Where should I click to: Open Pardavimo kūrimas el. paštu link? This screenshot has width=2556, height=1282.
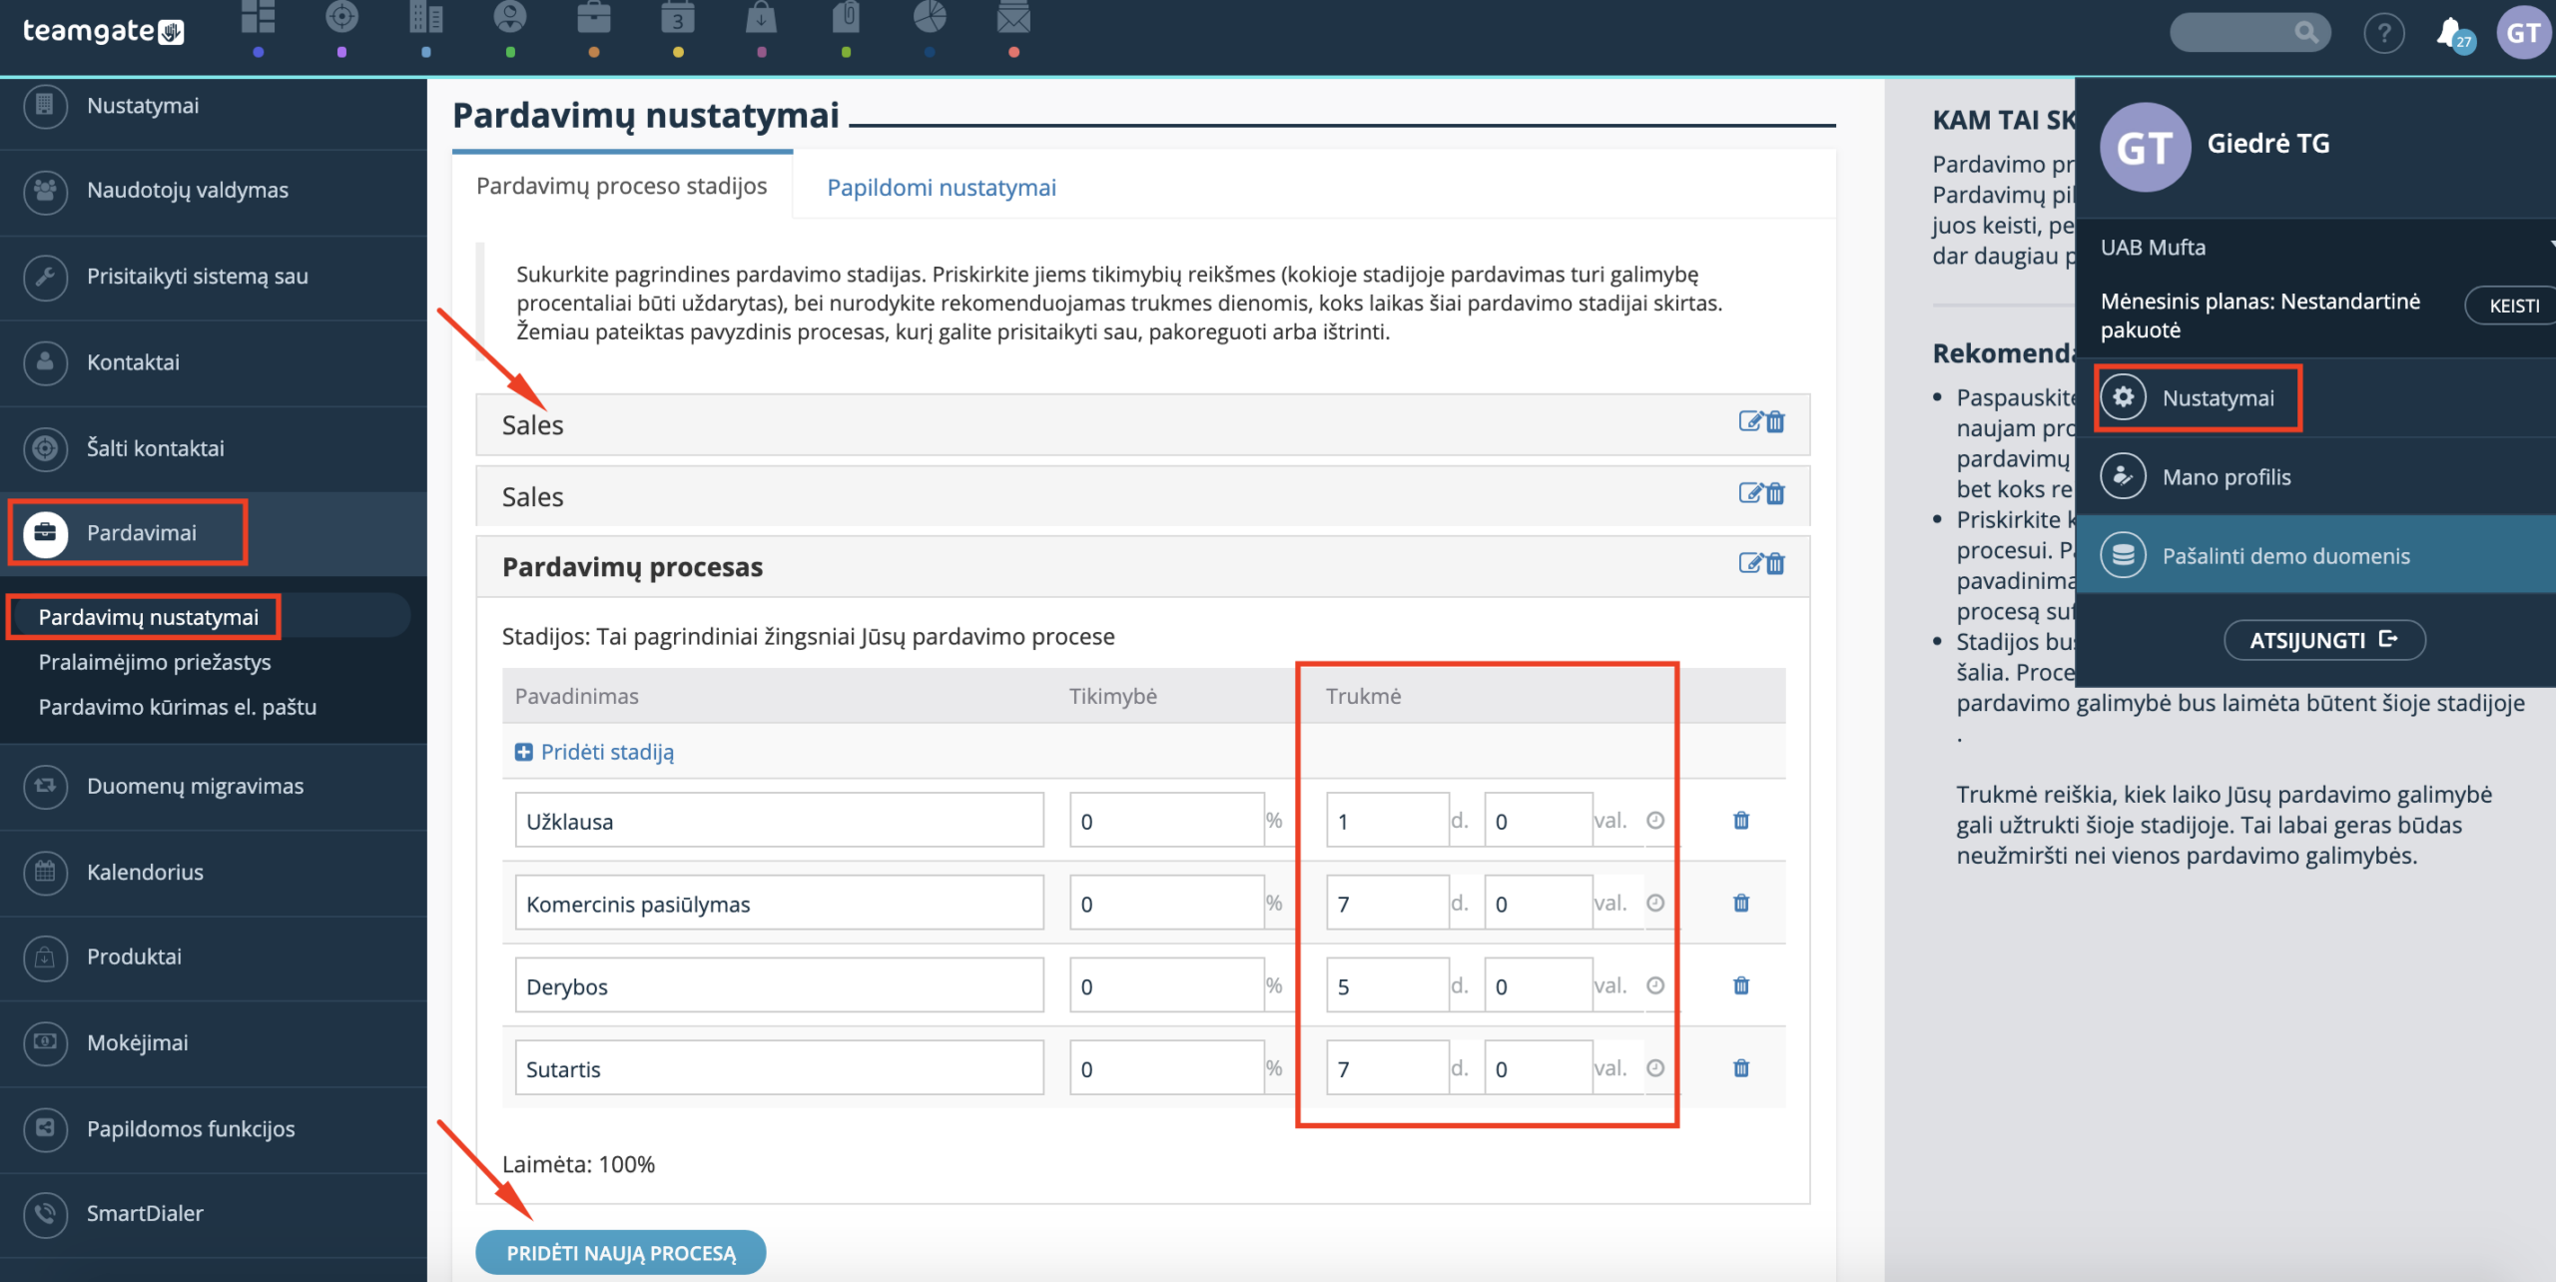[x=178, y=707]
